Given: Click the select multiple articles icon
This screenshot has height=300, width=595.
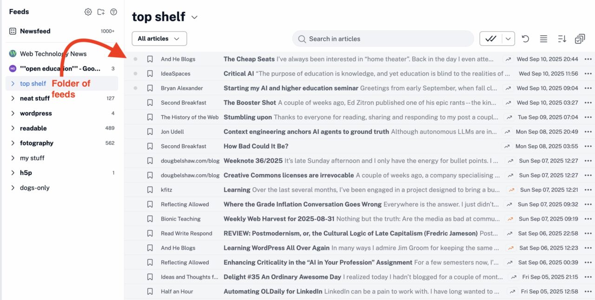Looking at the screenshot, I should point(580,39).
